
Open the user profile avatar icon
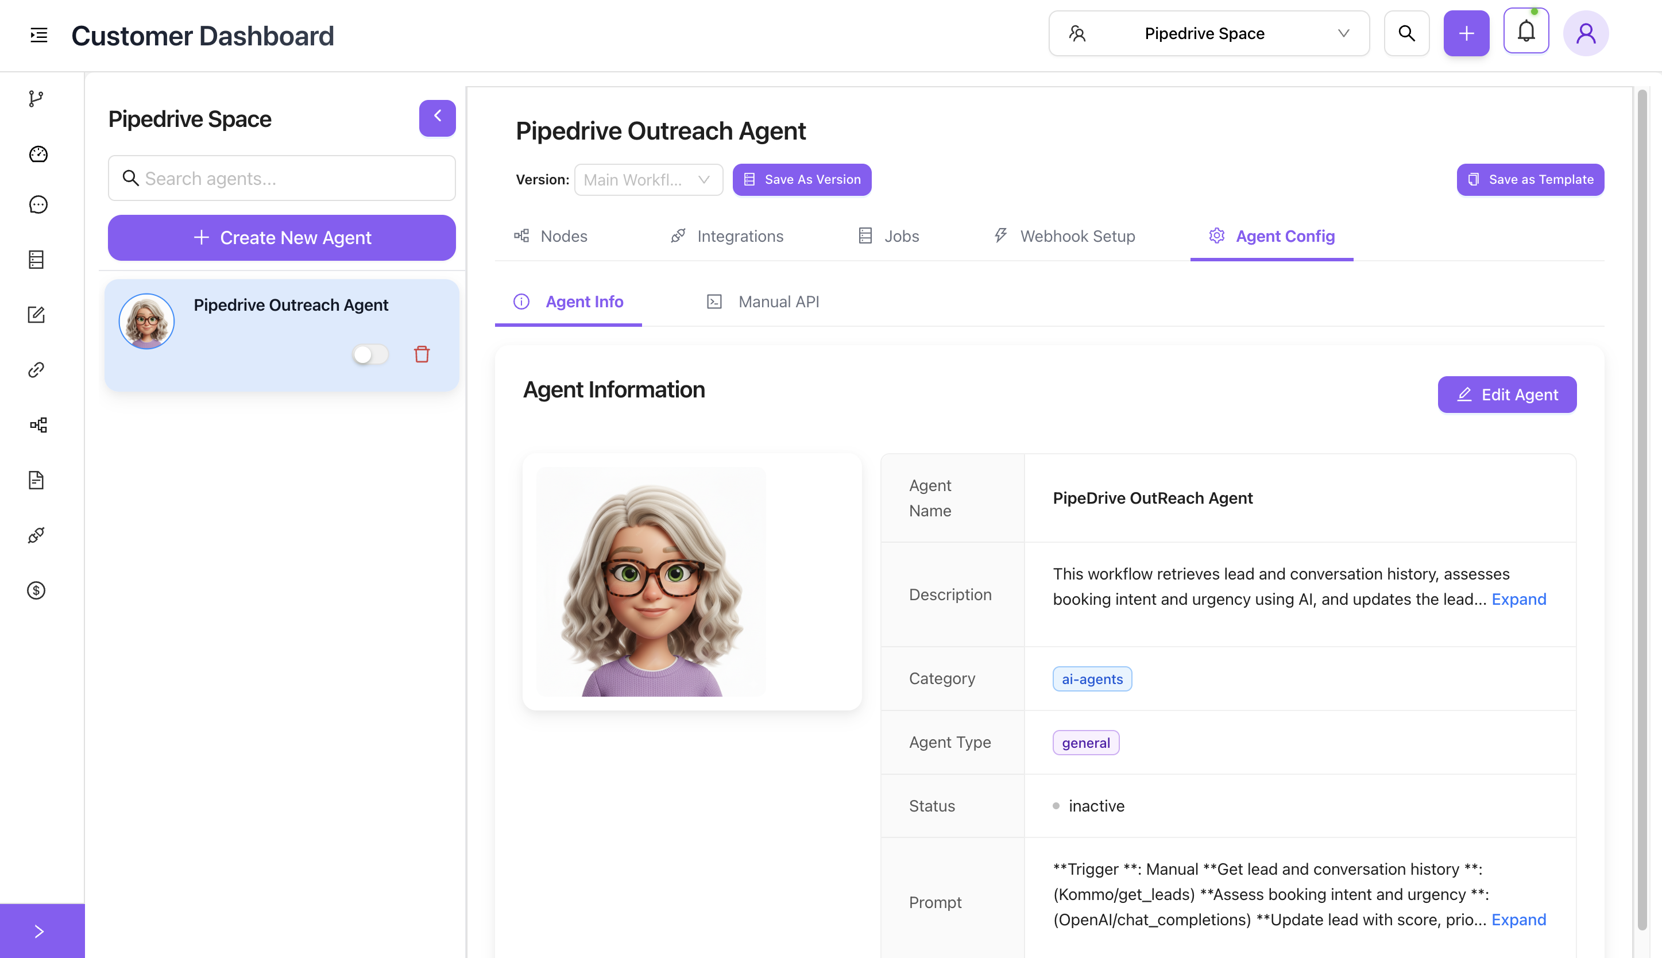tap(1585, 33)
